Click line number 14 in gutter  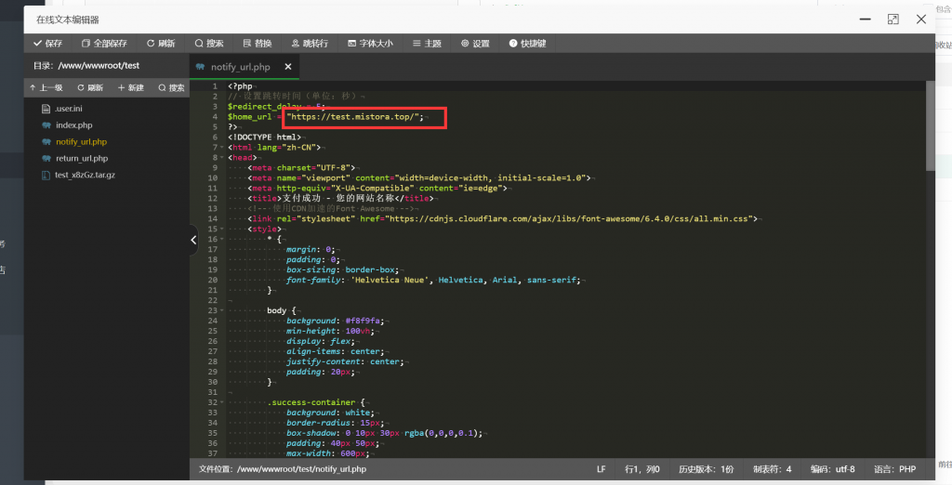(213, 218)
